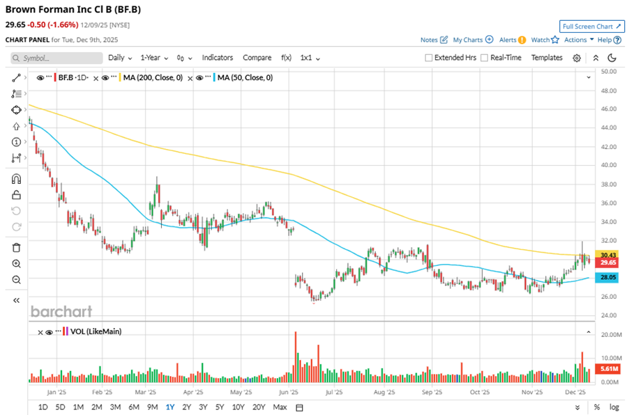Click the redo arrow icon
The width and height of the screenshot is (629, 415).
[16, 227]
